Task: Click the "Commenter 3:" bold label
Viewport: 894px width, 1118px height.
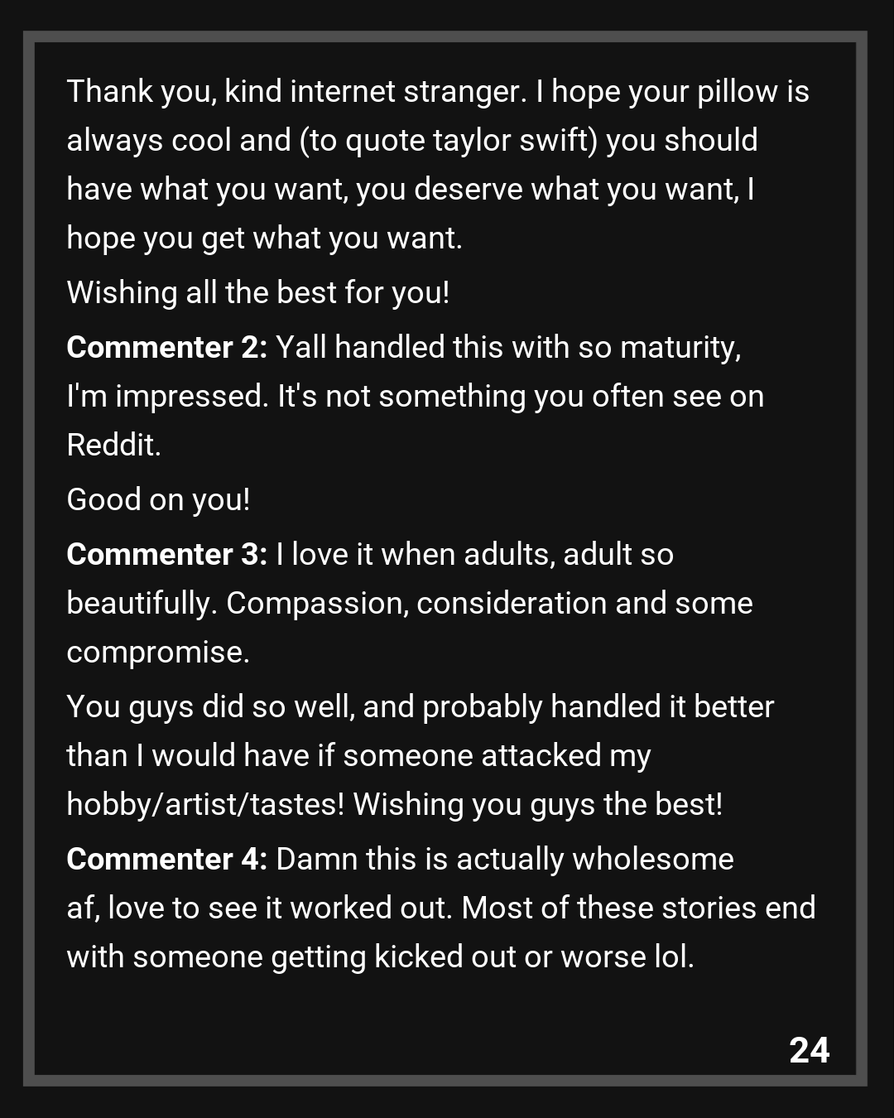Action: click(166, 555)
